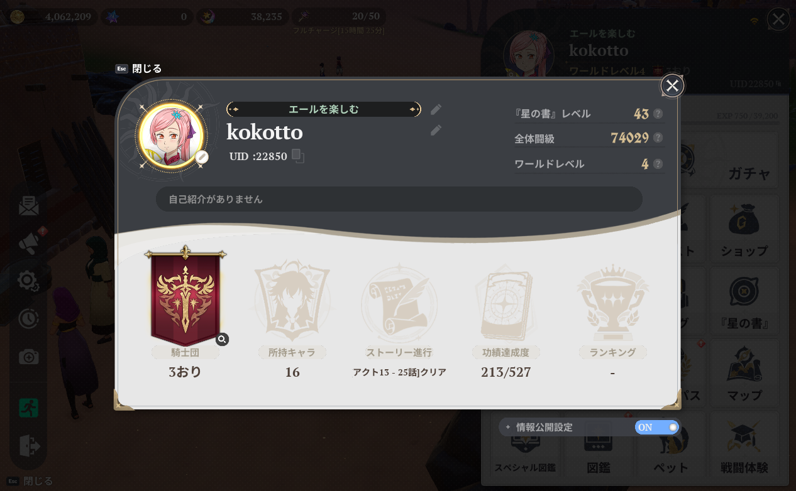Close the profile popup with X button
Screen dimensions: 796x491
click(x=672, y=85)
